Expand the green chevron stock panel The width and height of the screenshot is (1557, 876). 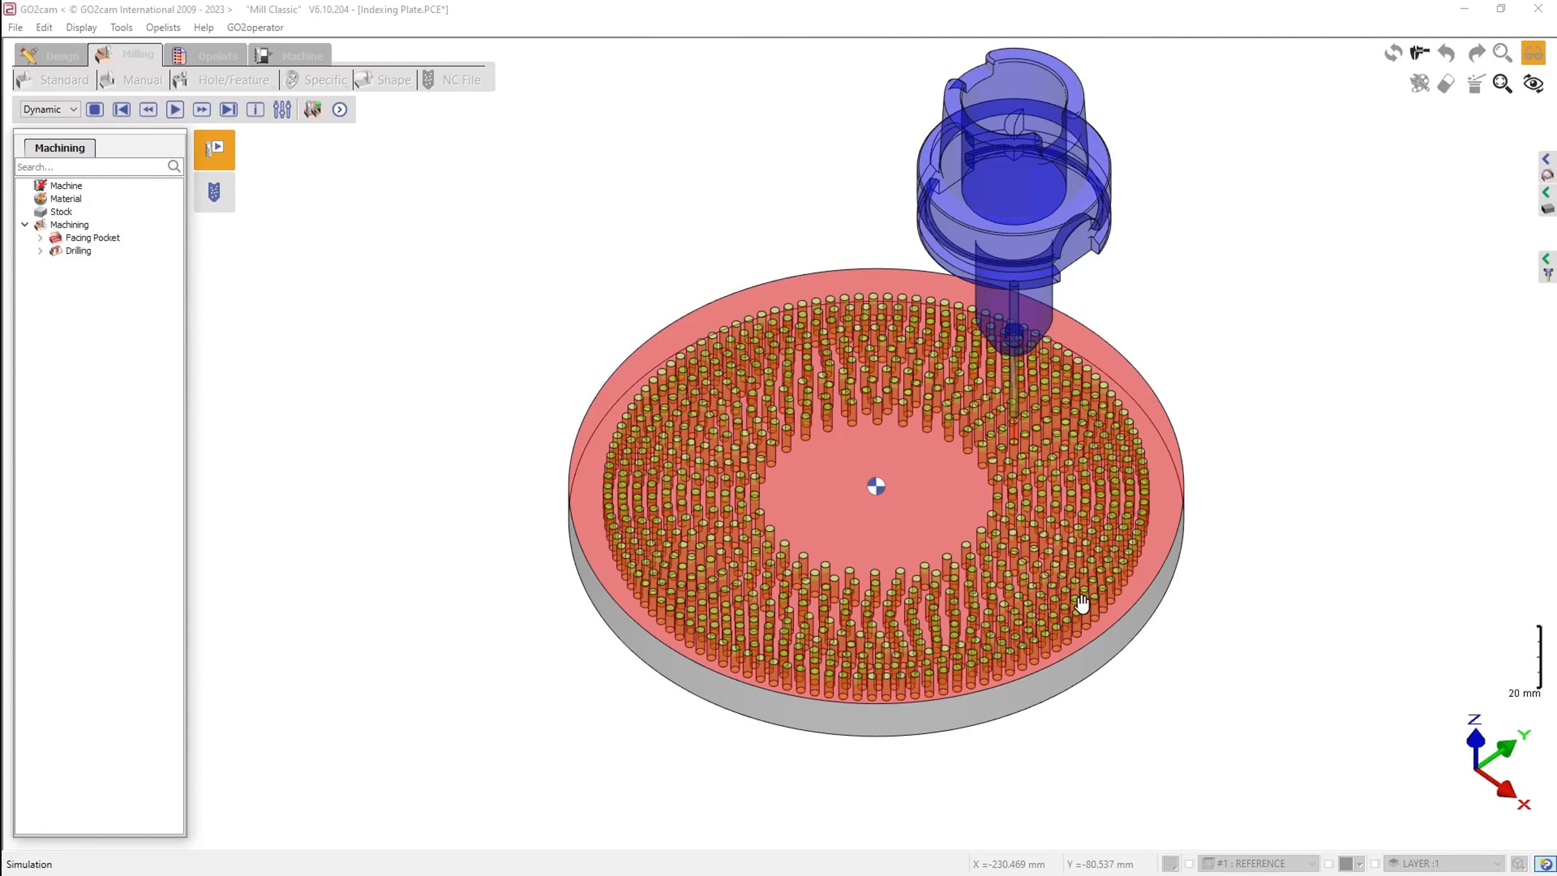point(1546,192)
